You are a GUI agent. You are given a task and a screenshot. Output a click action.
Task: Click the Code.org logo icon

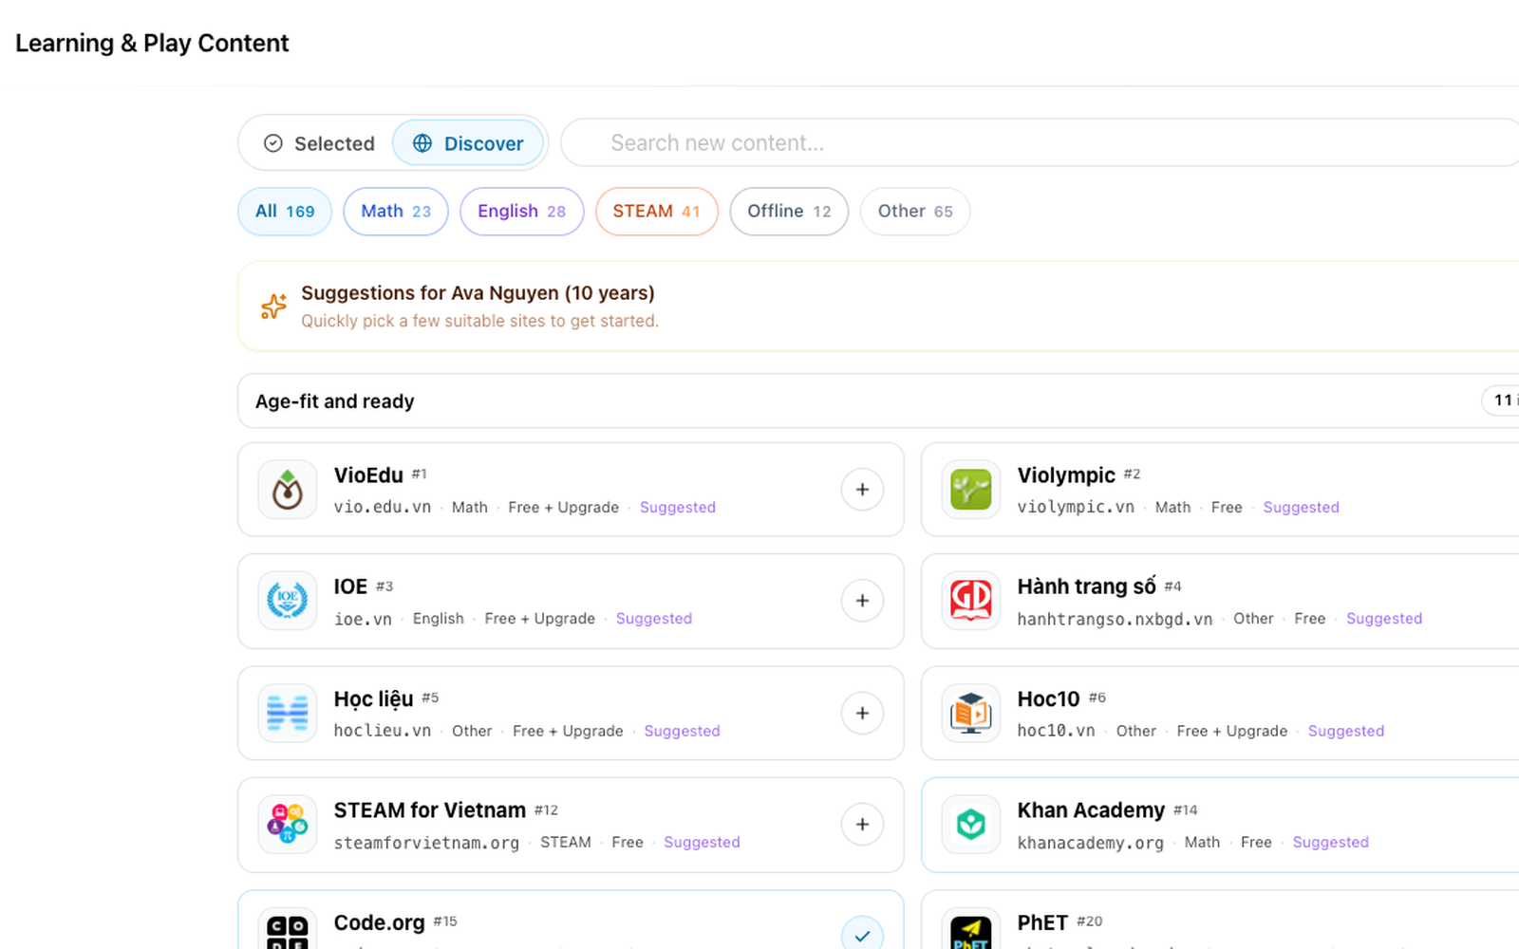click(x=288, y=929)
